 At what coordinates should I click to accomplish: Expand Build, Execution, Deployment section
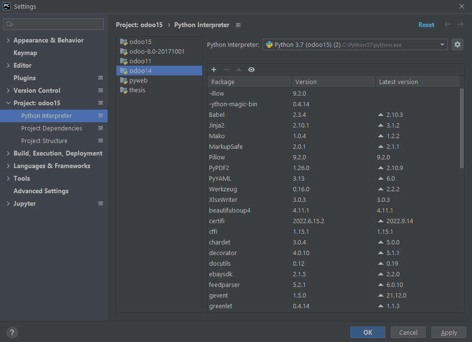click(8, 154)
